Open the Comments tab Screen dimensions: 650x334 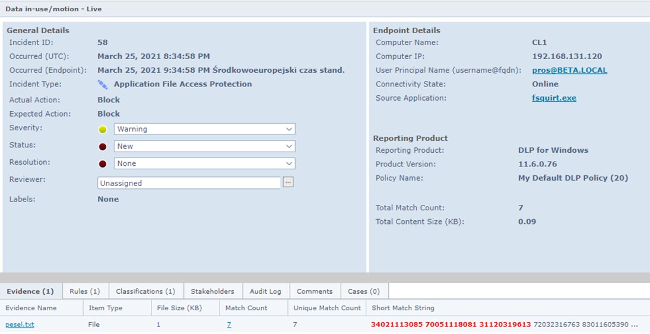point(315,291)
